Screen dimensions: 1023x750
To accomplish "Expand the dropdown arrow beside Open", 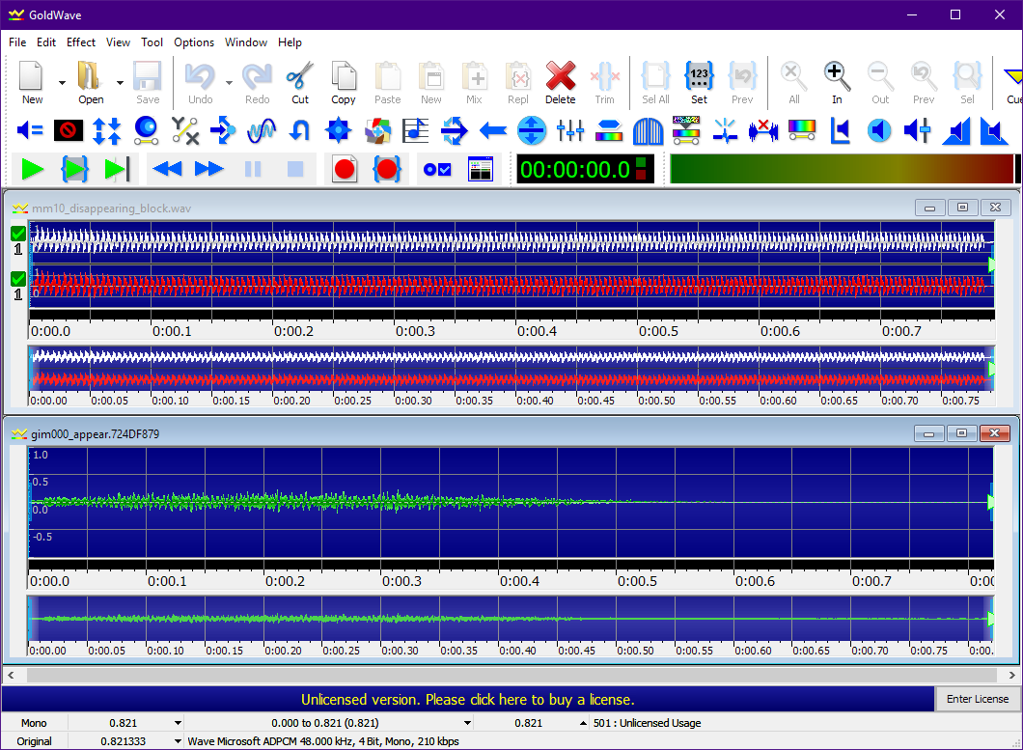I will [x=121, y=82].
